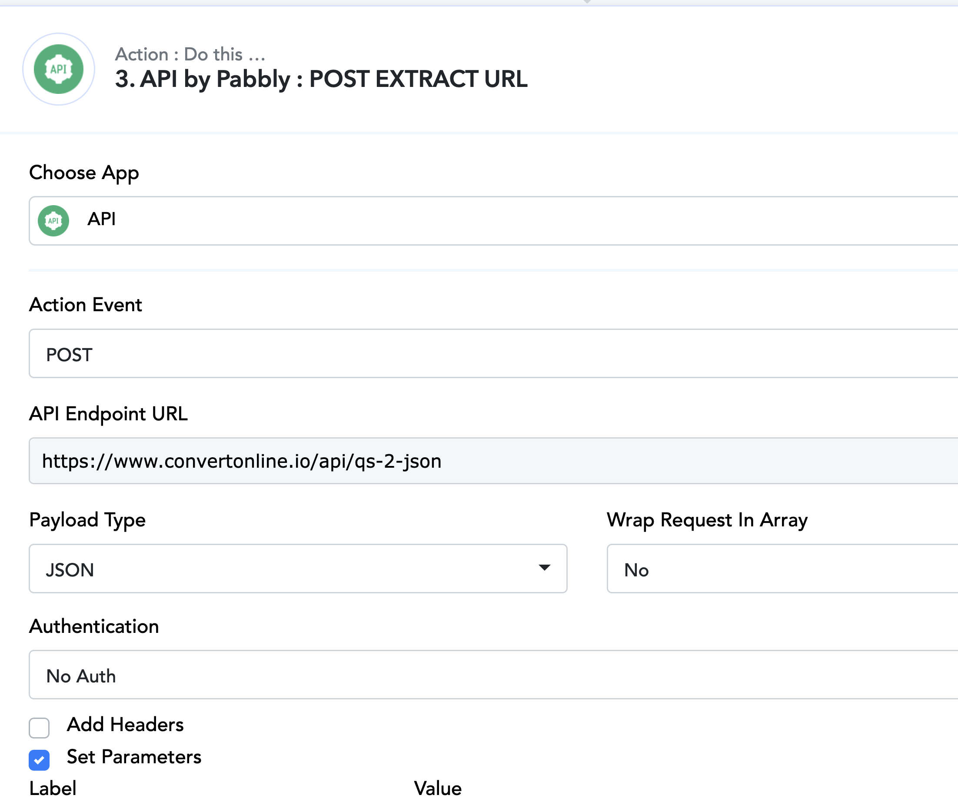The image size is (958, 805).
Task: Enable the Add Headers checkbox
Action: click(39, 728)
